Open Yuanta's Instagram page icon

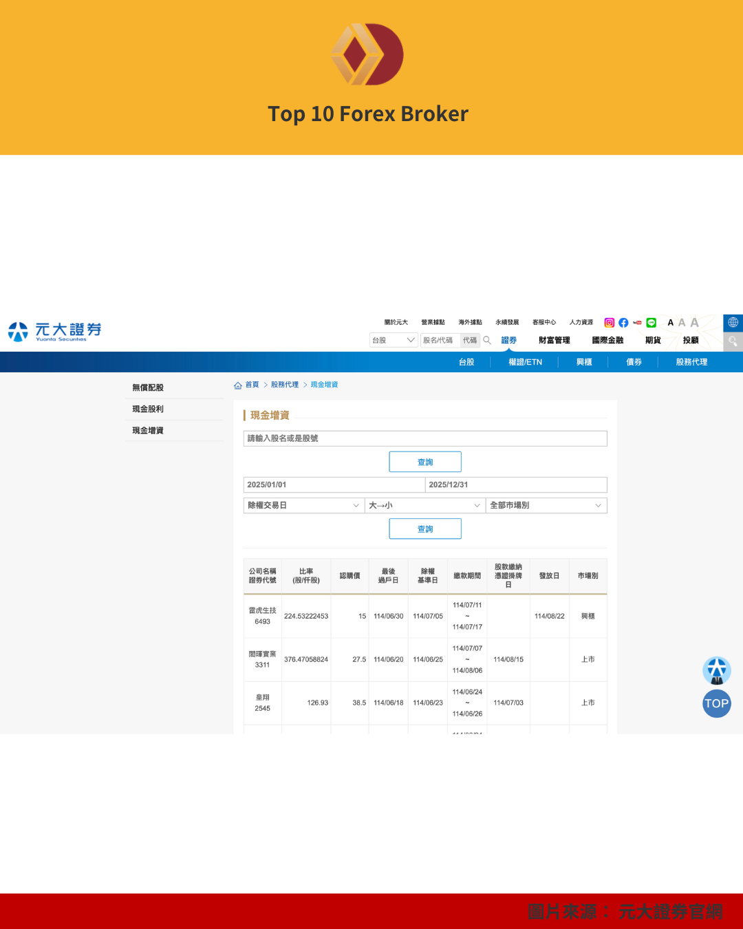(x=609, y=323)
